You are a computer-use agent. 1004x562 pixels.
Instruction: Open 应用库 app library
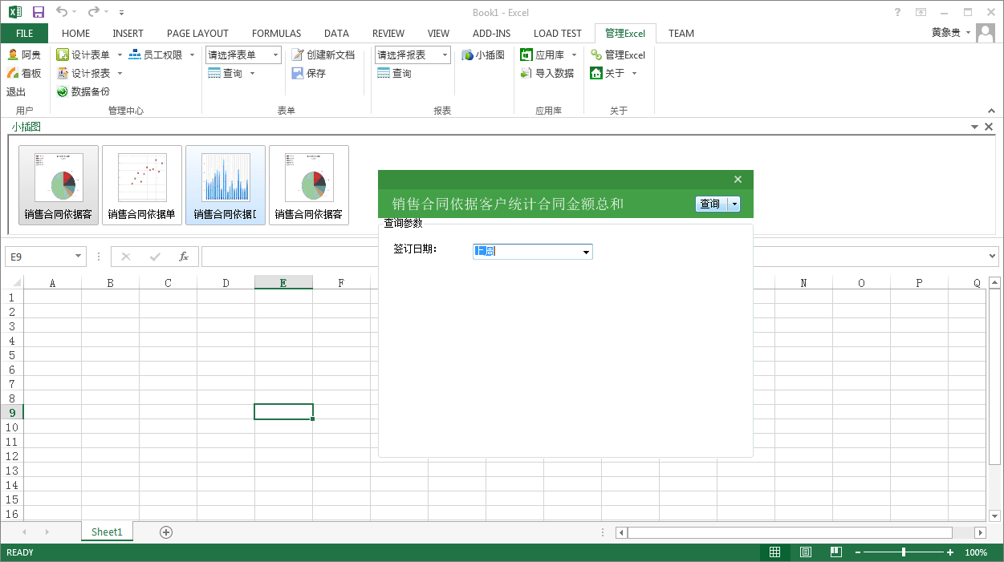point(543,55)
